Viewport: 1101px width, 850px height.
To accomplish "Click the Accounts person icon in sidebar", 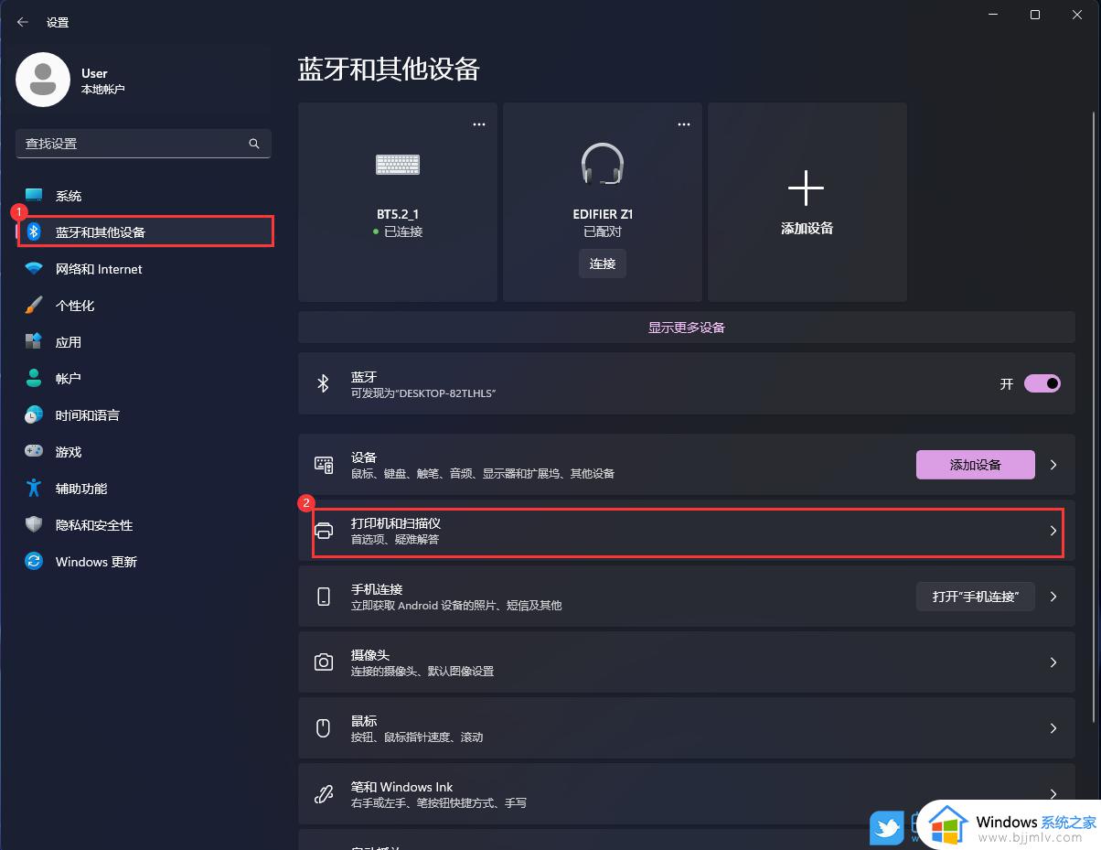I will [34, 378].
